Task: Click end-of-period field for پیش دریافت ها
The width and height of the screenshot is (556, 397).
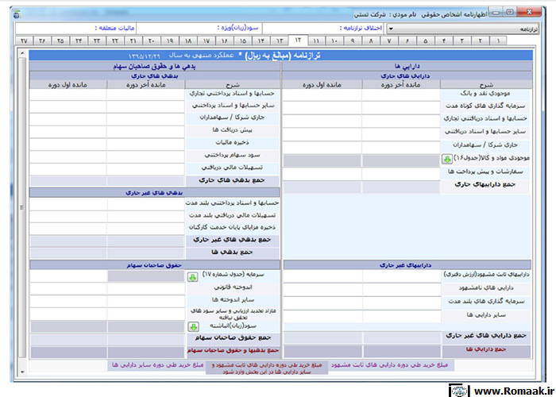Action: 145,132
